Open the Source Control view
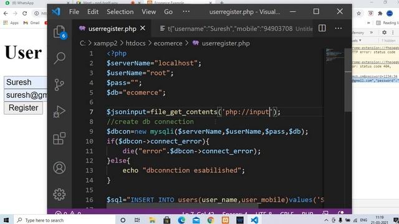 pyautogui.click(x=59, y=85)
